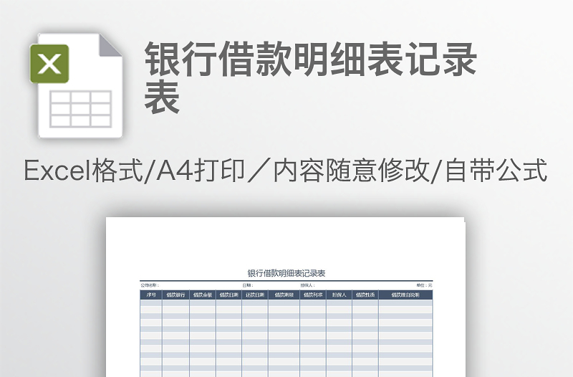Click the Excel file icon
The height and width of the screenshot is (377, 573).
tap(77, 85)
